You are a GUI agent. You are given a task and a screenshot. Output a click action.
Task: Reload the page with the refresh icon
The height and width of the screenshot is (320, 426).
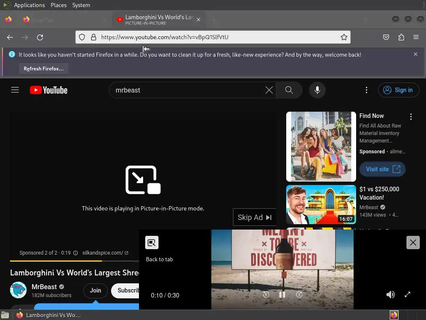coord(40,37)
